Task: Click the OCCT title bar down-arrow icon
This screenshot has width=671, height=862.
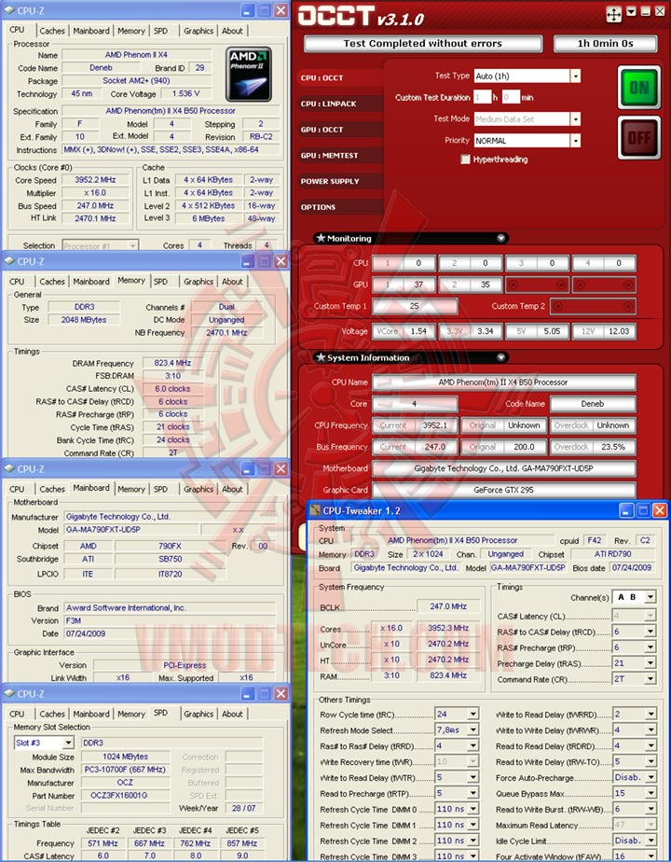Action: (x=632, y=11)
